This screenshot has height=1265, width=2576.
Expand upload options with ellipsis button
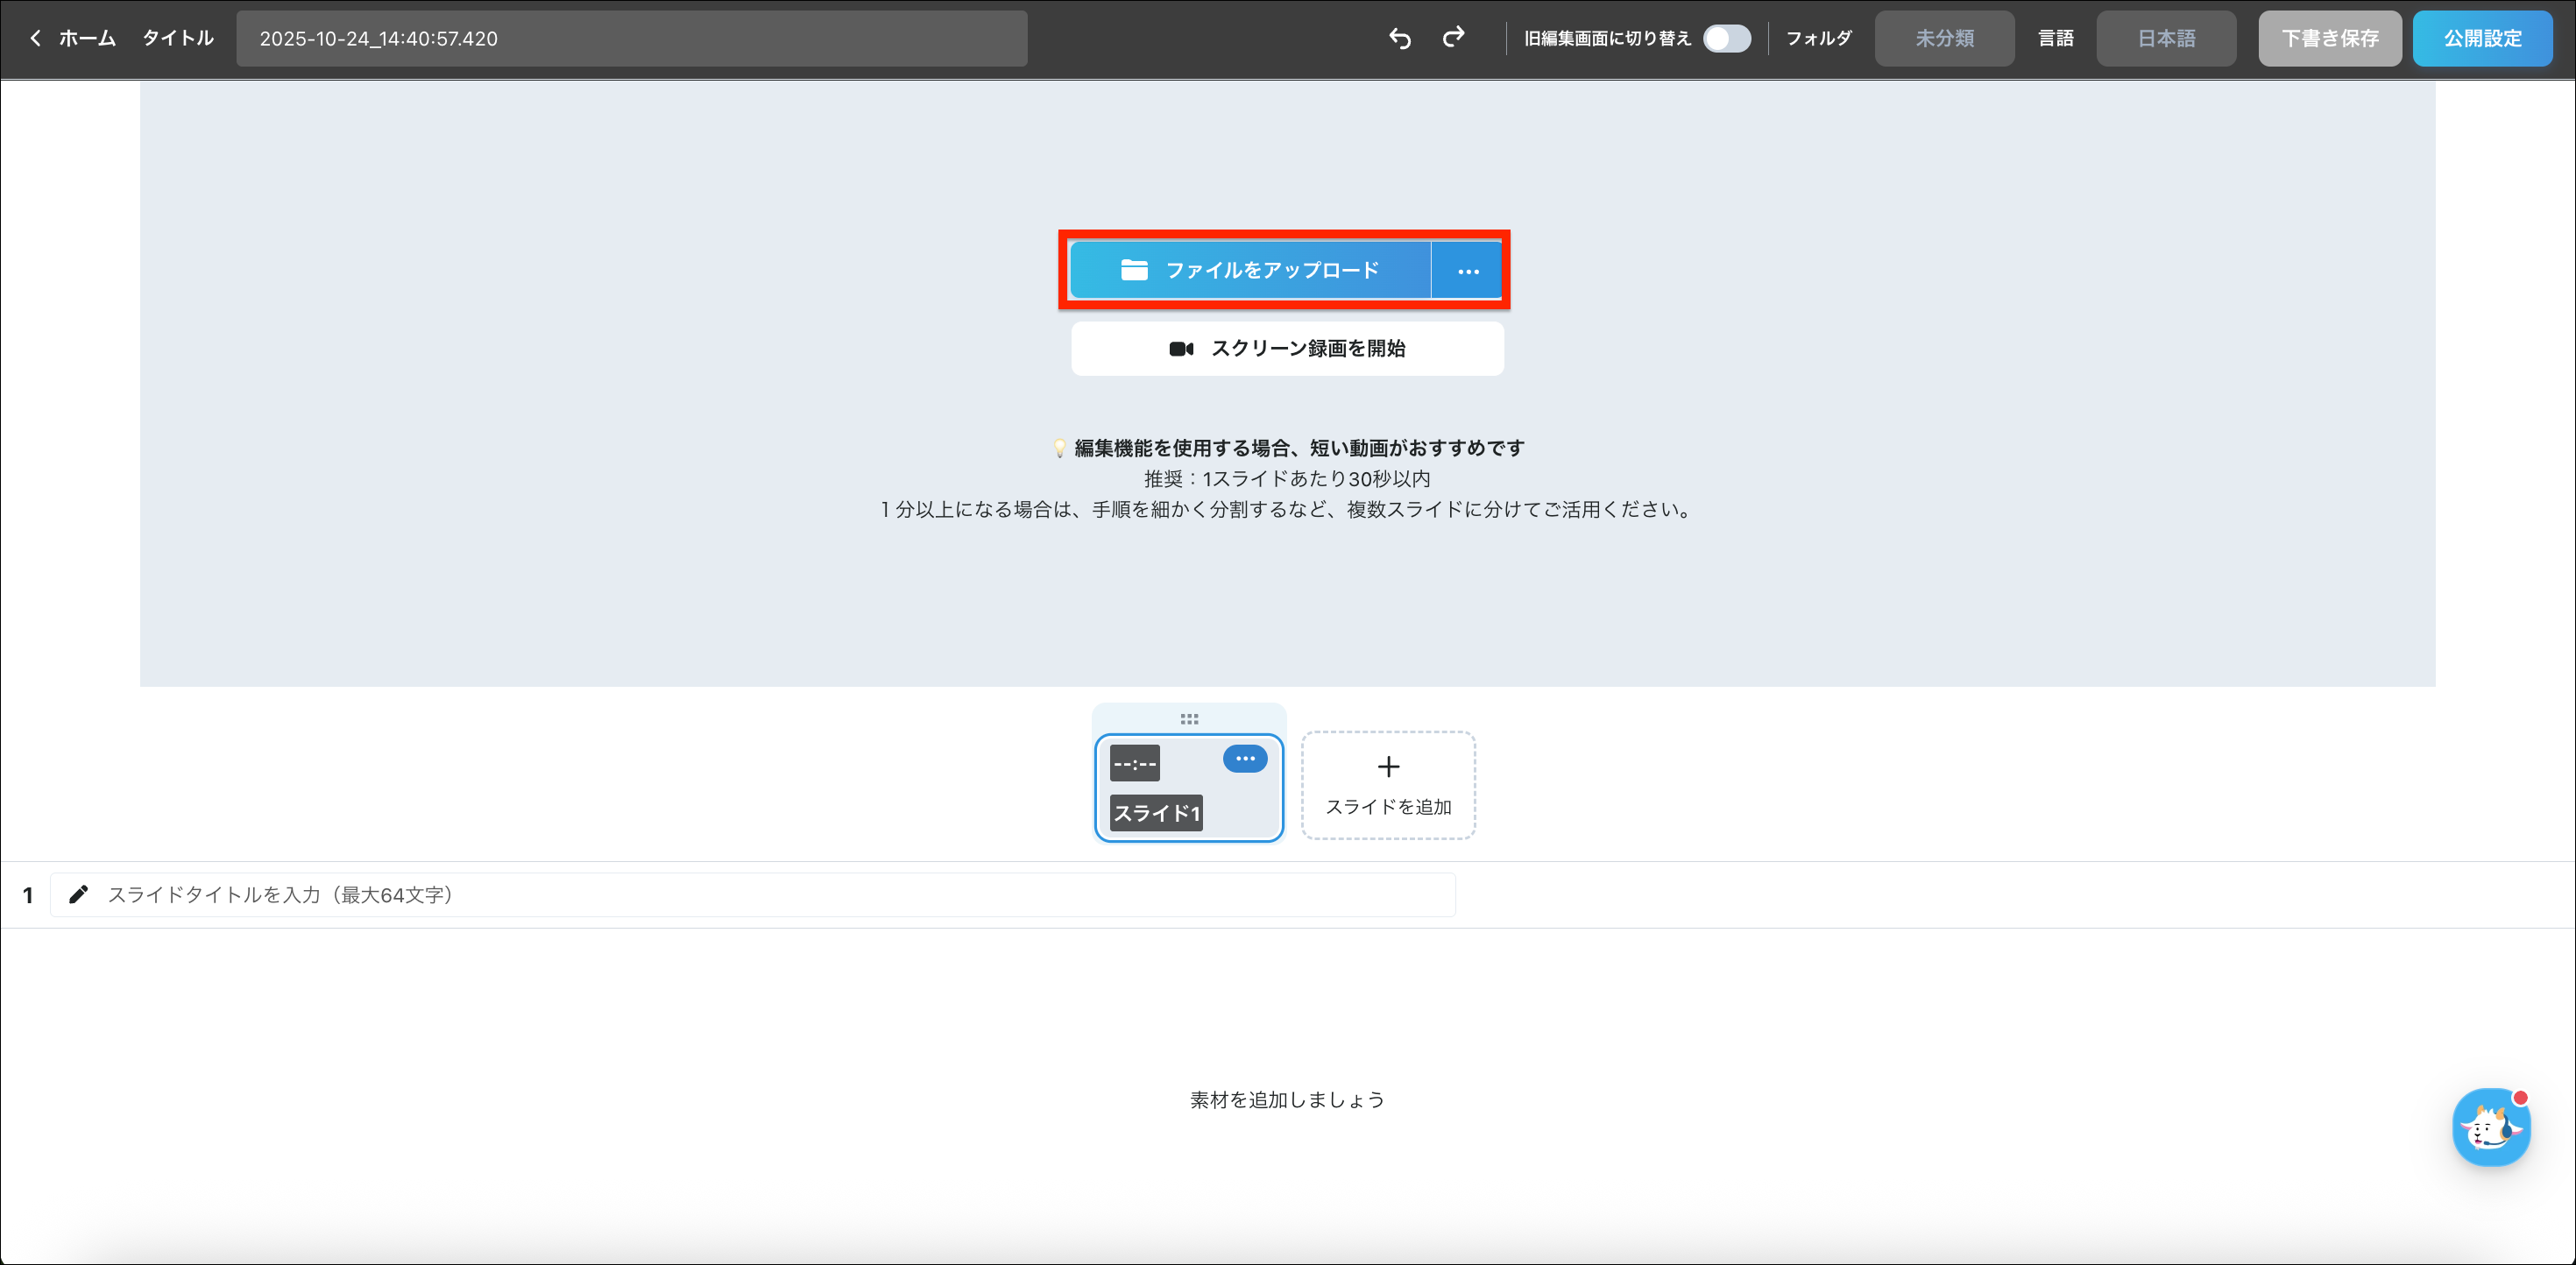(1467, 271)
